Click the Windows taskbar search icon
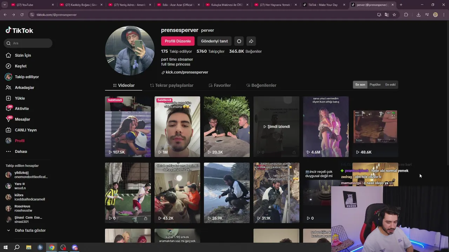This screenshot has width=449, height=252. [x=17, y=247]
